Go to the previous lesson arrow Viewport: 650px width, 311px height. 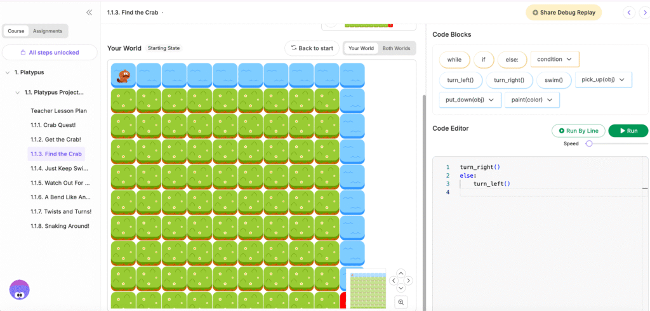629,13
